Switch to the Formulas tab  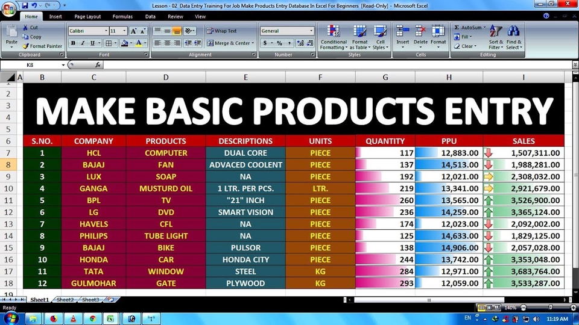click(x=122, y=17)
